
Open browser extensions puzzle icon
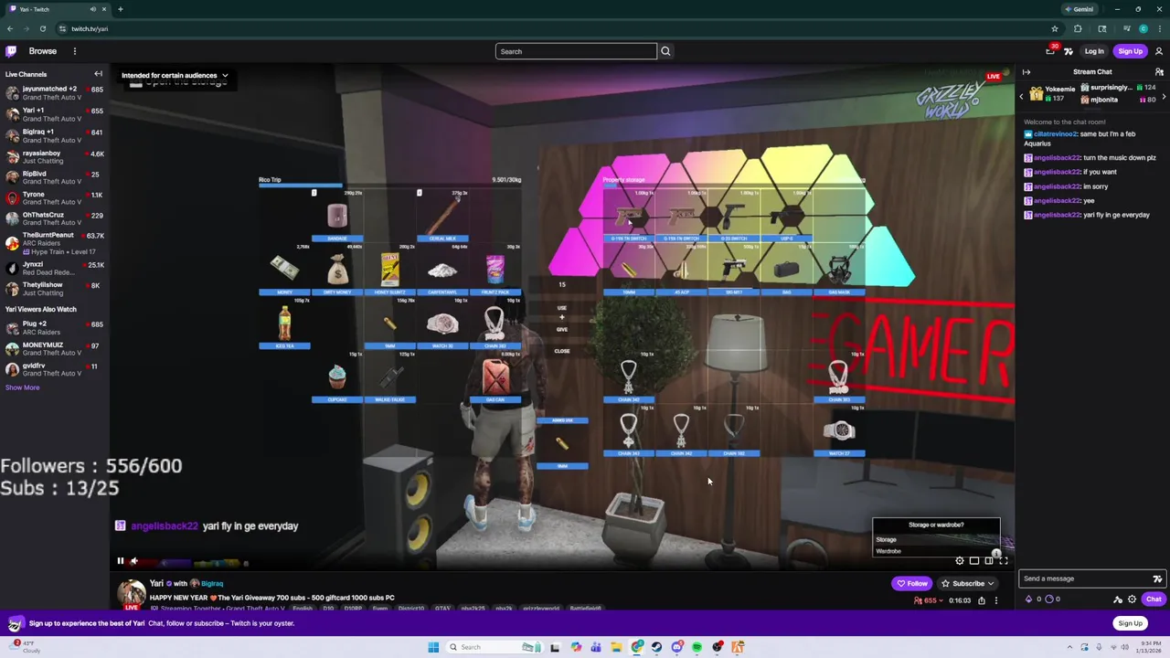pos(1078,28)
